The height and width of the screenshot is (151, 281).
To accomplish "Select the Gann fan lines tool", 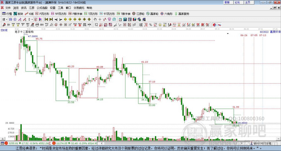I will click(x=101, y=25).
